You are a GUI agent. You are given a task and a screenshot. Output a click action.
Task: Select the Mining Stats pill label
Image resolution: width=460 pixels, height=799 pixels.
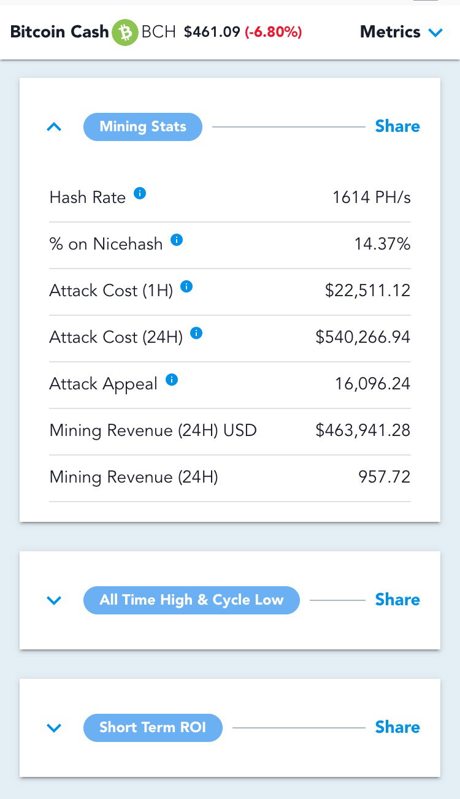point(143,127)
